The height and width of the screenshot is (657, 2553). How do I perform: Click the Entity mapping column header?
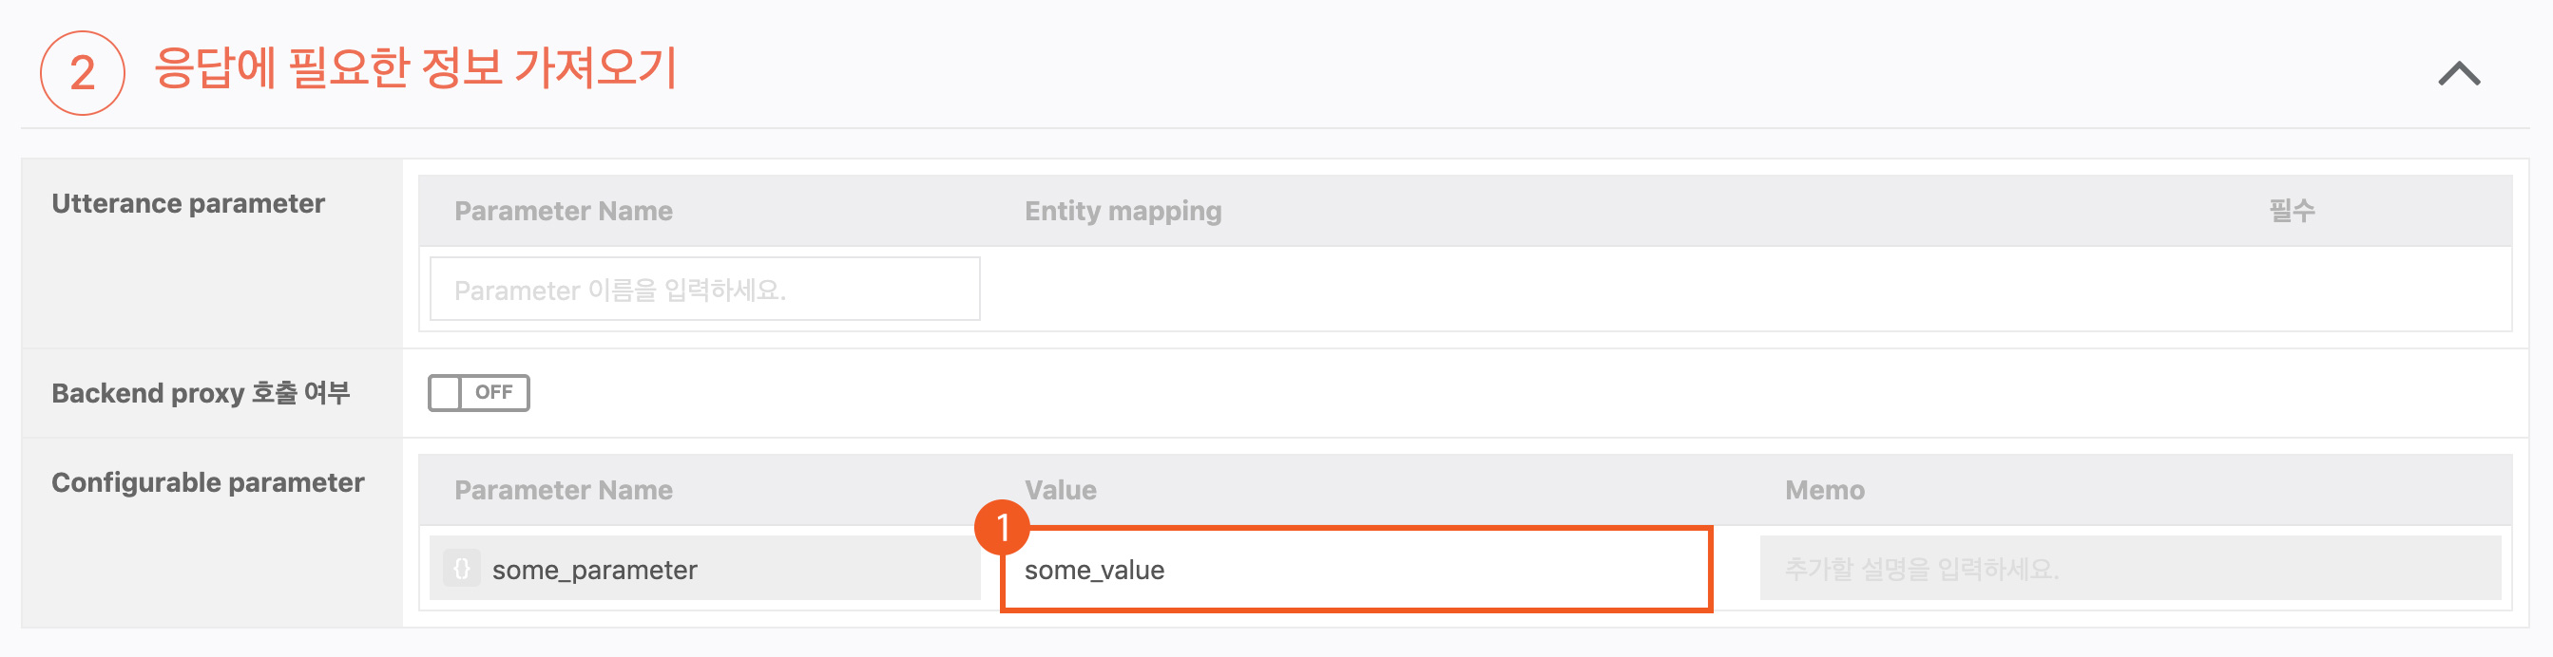1122,211
